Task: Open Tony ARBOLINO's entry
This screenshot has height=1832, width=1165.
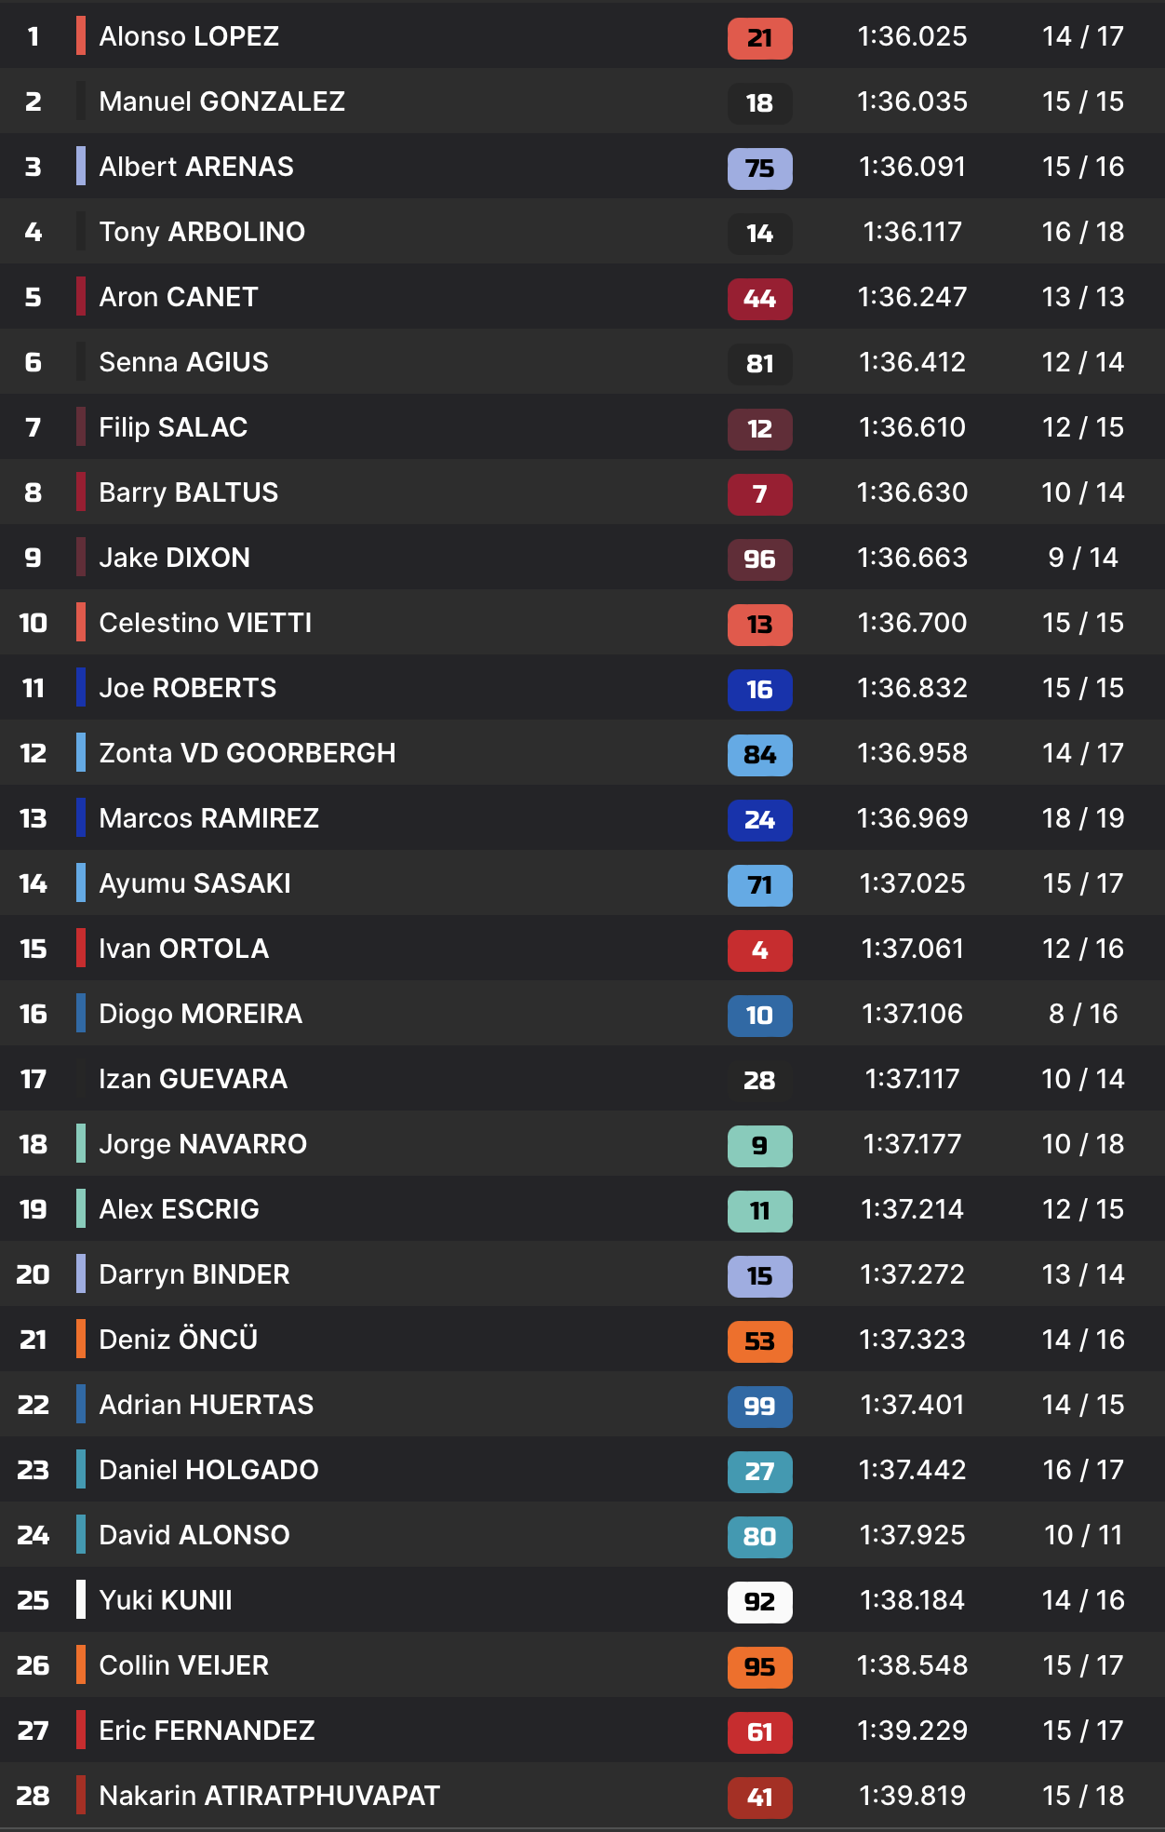Action: [x=202, y=232]
